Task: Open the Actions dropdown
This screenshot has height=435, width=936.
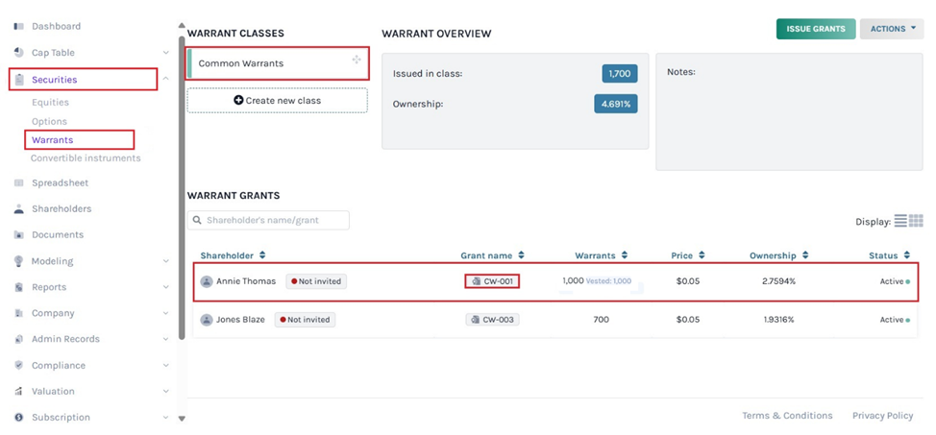Action: point(892,29)
